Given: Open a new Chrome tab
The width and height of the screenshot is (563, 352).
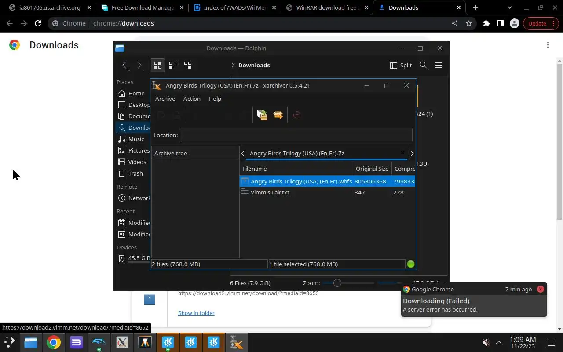Looking at the screenshot, I should (475, 7).
